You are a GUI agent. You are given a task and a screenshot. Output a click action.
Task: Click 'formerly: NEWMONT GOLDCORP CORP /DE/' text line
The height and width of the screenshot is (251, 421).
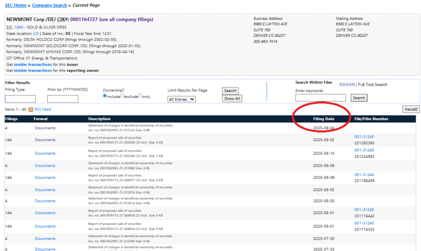coord(73,46)
